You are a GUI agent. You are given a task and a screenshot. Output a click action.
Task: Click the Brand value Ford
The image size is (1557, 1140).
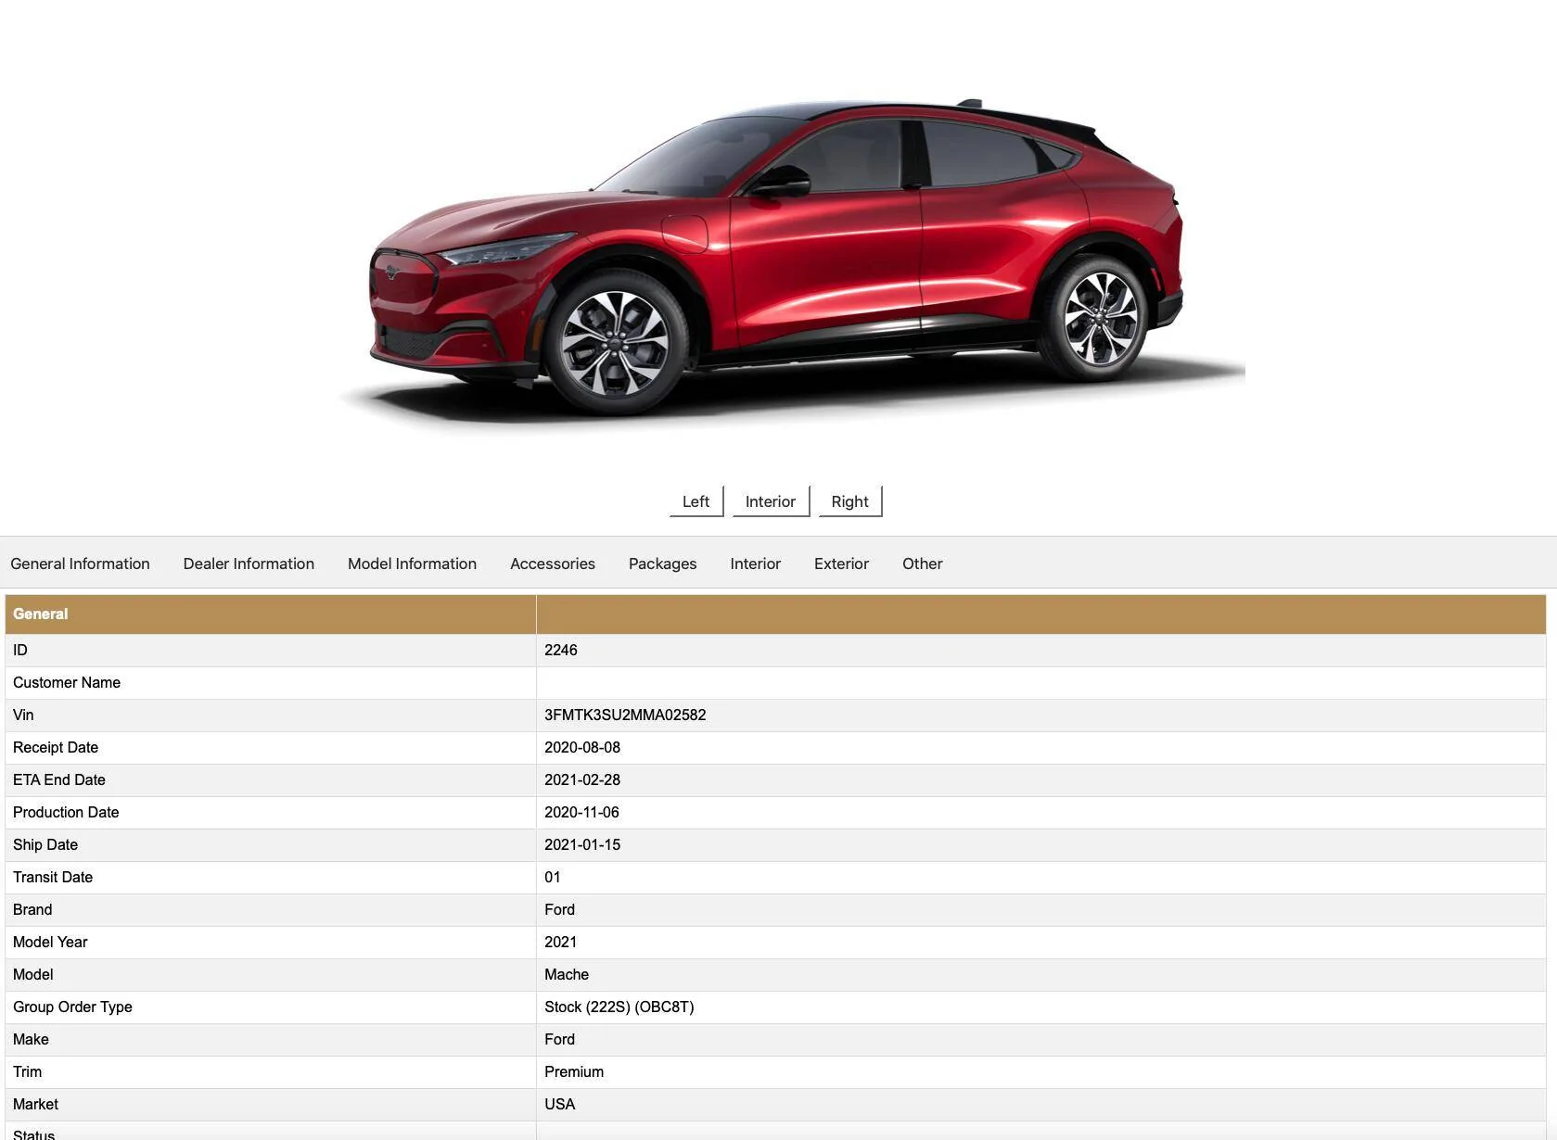click(559, 909)
